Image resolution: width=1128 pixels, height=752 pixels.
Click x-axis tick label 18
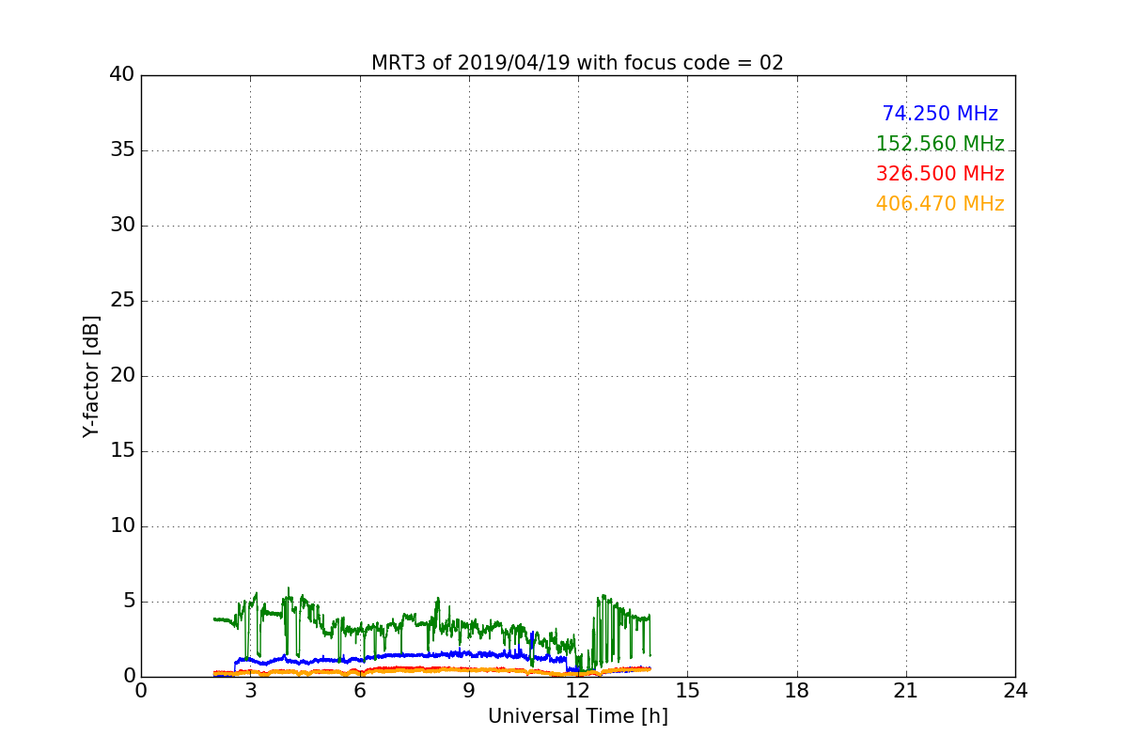(x=797, y=691)
